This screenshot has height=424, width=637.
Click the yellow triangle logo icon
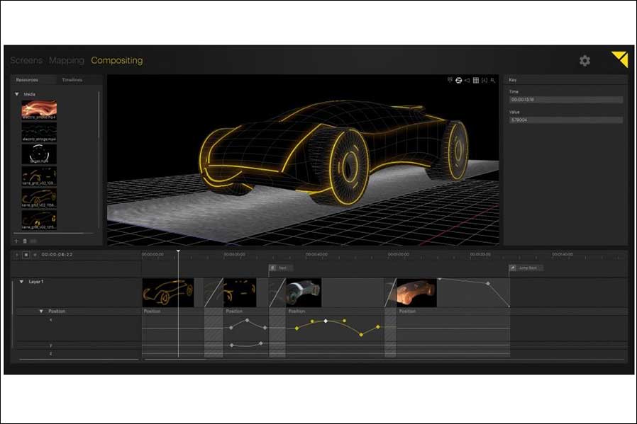coord(621,59)
